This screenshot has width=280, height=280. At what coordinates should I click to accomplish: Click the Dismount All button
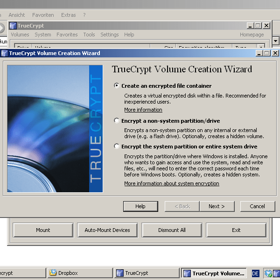[x=172, y=230]
